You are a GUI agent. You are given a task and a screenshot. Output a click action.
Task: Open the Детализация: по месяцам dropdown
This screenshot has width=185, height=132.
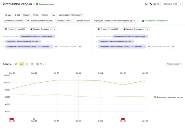pos(71,15)
